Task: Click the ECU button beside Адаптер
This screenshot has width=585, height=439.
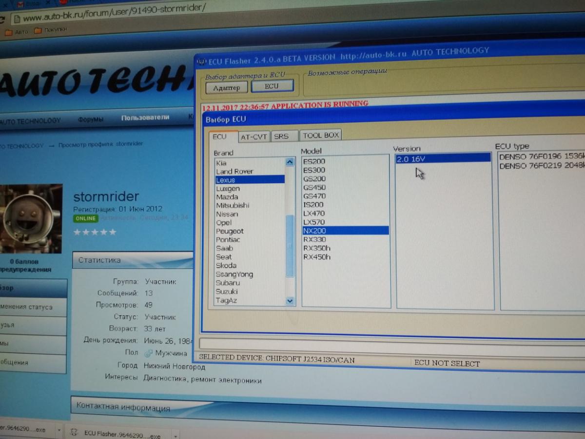Action: coord(272,86)
